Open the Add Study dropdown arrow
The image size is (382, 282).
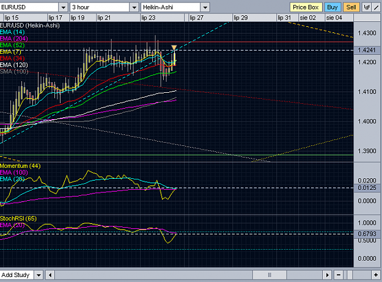39,275
